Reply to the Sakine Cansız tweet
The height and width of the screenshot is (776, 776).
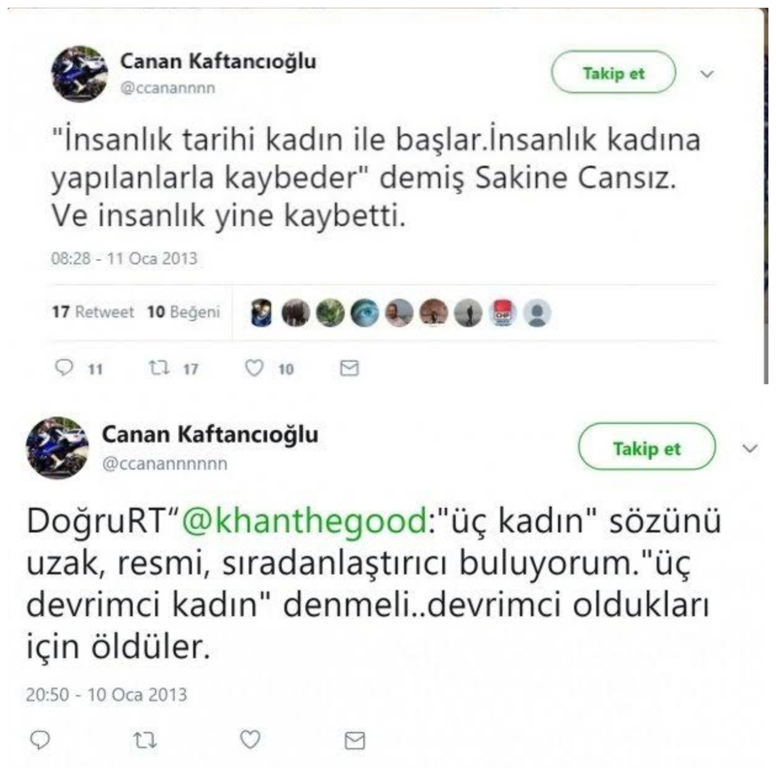pos(64,368)
